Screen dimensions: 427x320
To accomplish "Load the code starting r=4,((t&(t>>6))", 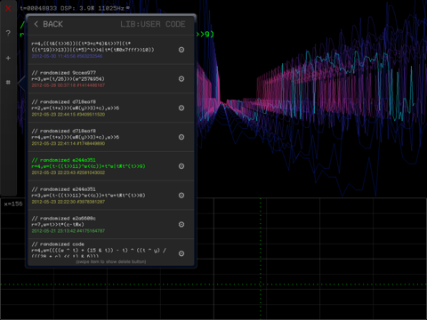I will coord(93,46).
